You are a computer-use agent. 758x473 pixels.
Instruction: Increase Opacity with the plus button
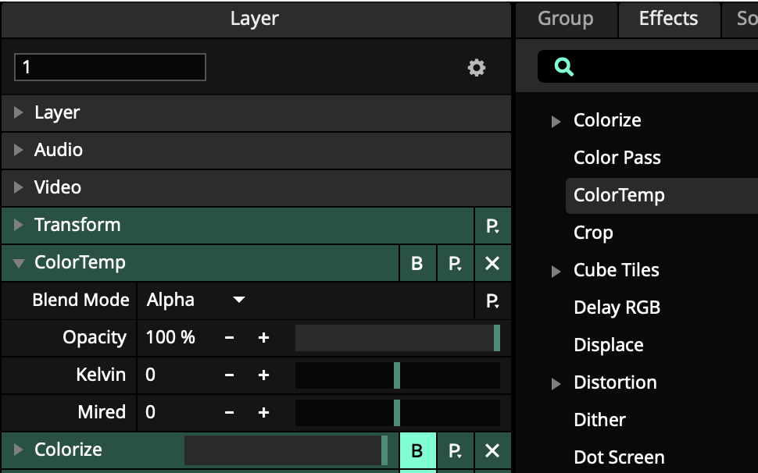[263, 338]
